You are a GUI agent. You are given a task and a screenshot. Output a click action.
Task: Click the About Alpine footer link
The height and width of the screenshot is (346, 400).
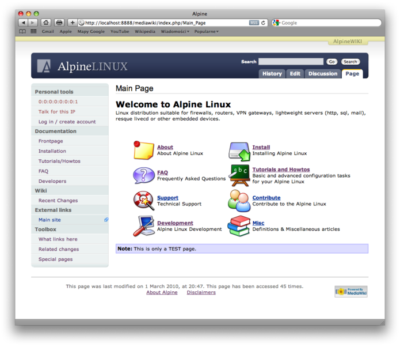click(x=162, y=292)
